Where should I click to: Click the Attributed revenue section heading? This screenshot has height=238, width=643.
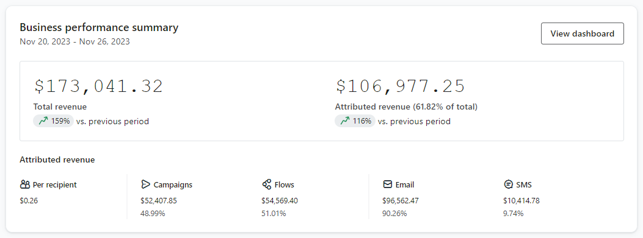pyautogui.click(x=57, y=160)
